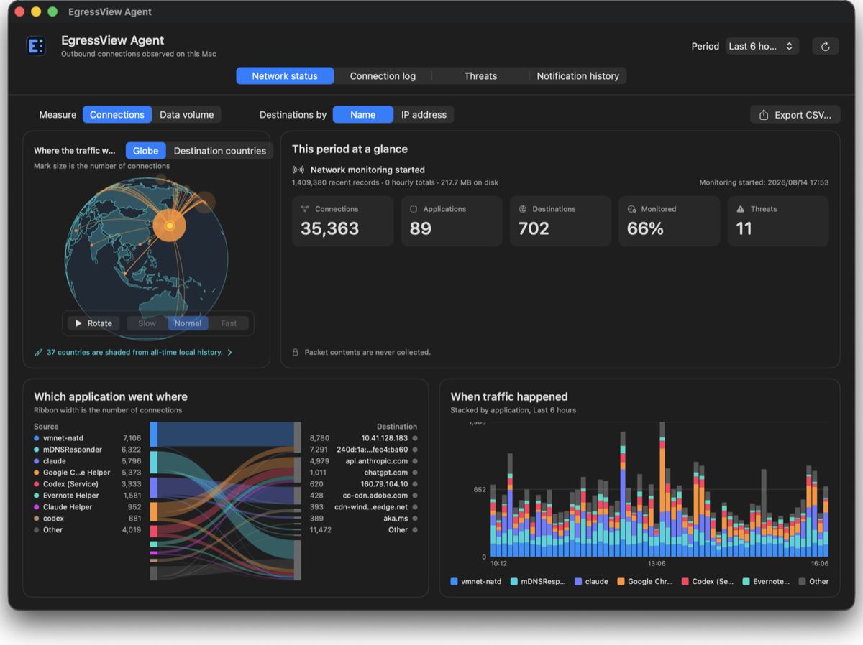
Task: Click the EgressView app logo icon
Action: click(x=36, y=46)
